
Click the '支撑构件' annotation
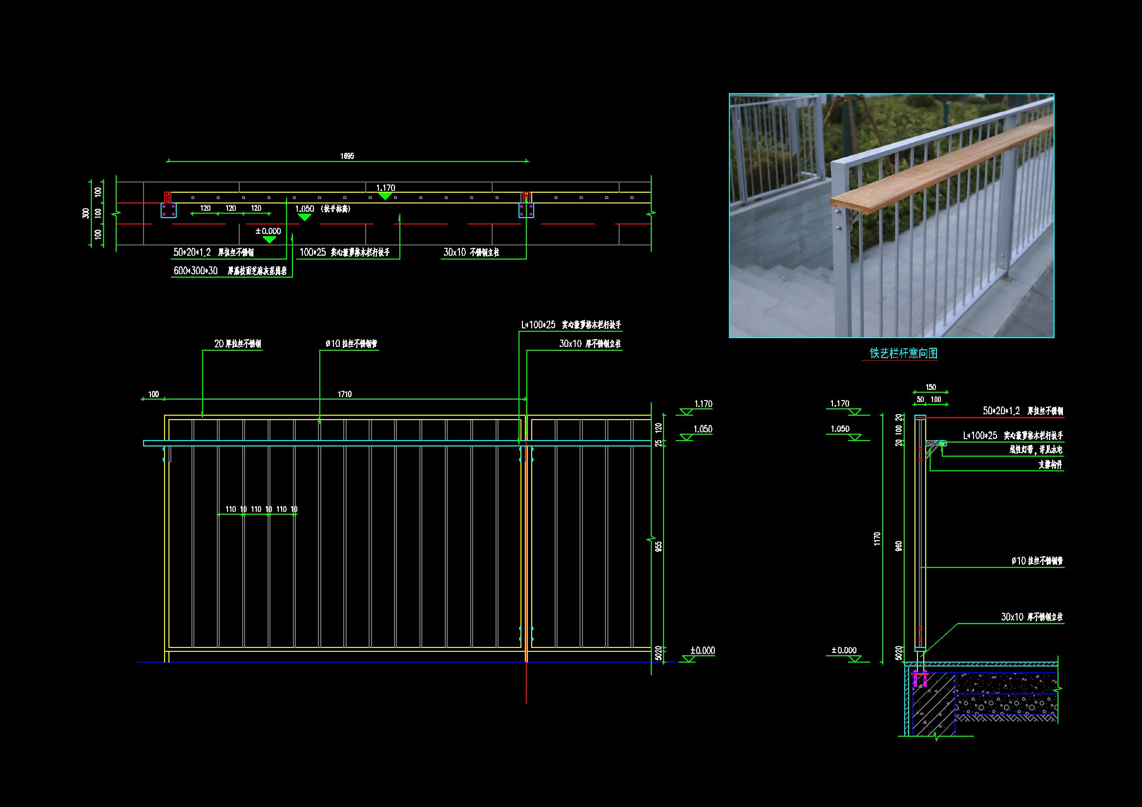tap(1051, 464)
